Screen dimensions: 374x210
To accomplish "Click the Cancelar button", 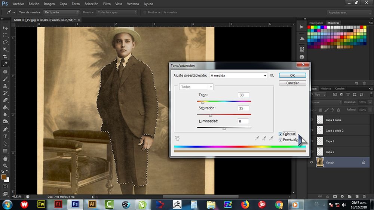I will coord(292,83).
